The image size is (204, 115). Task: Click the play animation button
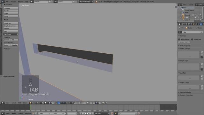[x=88, y=114]
